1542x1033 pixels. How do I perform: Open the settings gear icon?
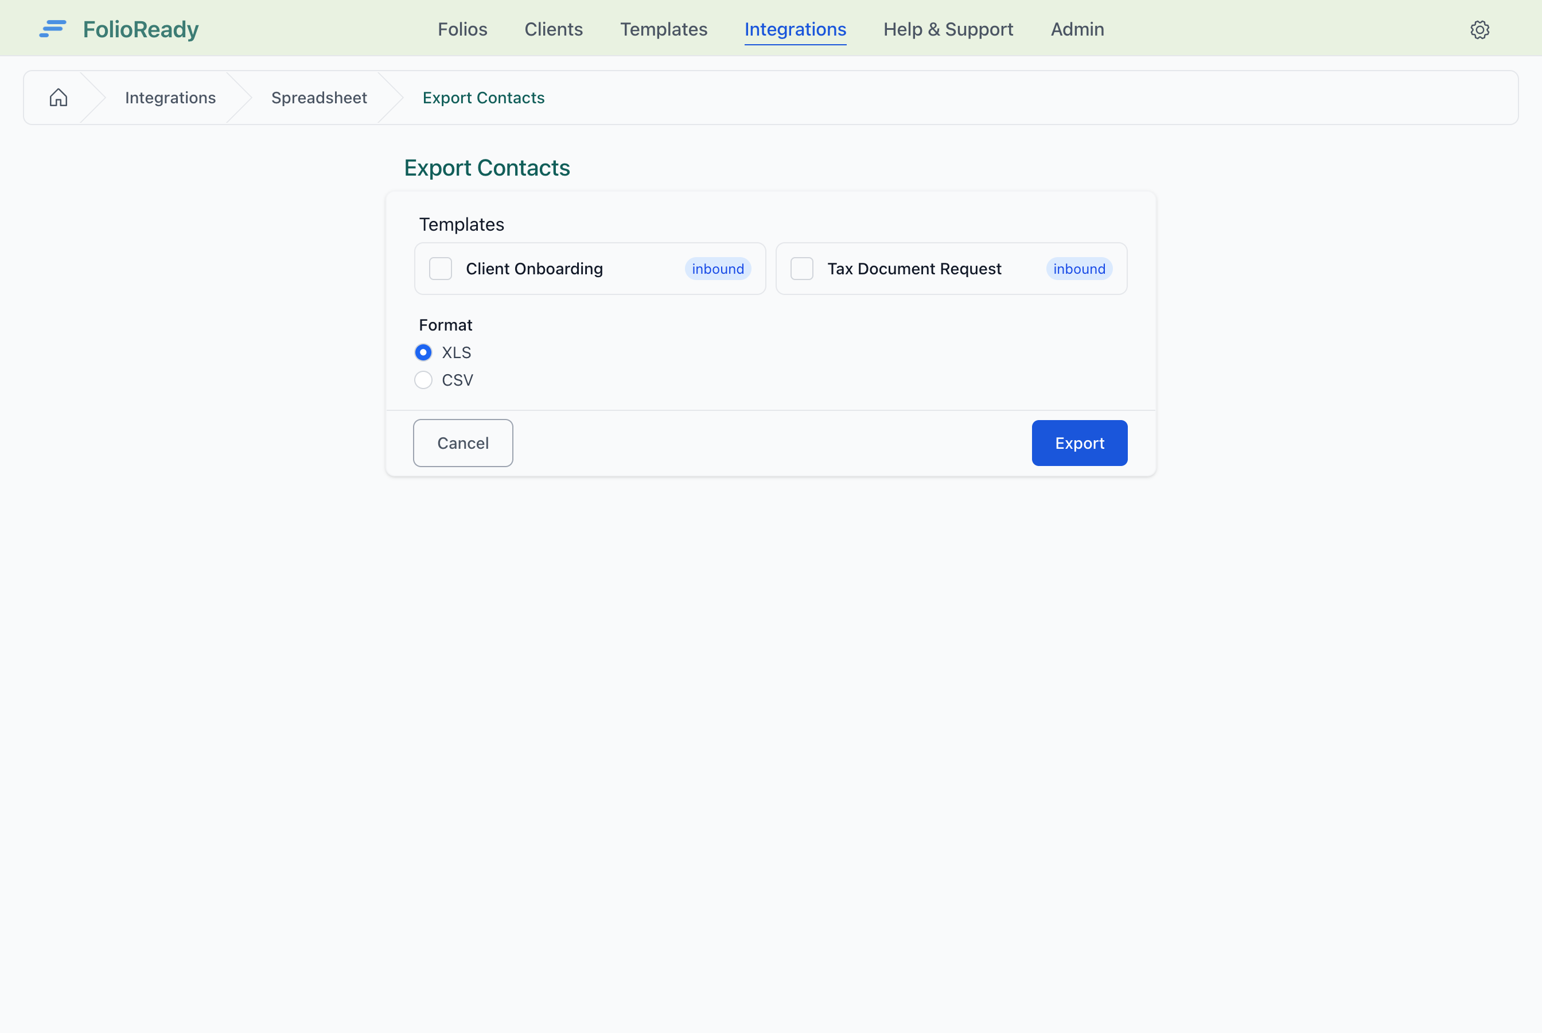click(x=1479, y=30)
